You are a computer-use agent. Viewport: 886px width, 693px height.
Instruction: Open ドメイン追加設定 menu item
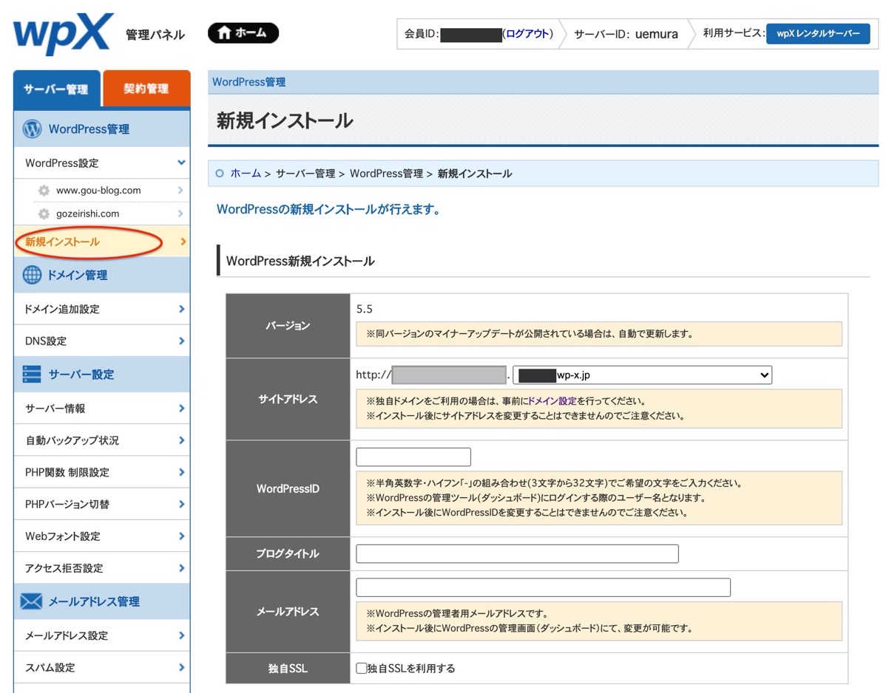[x=102, y=309]
